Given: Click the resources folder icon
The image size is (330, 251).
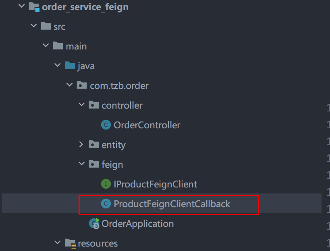Looking at the screenshot, I should 70,243.
